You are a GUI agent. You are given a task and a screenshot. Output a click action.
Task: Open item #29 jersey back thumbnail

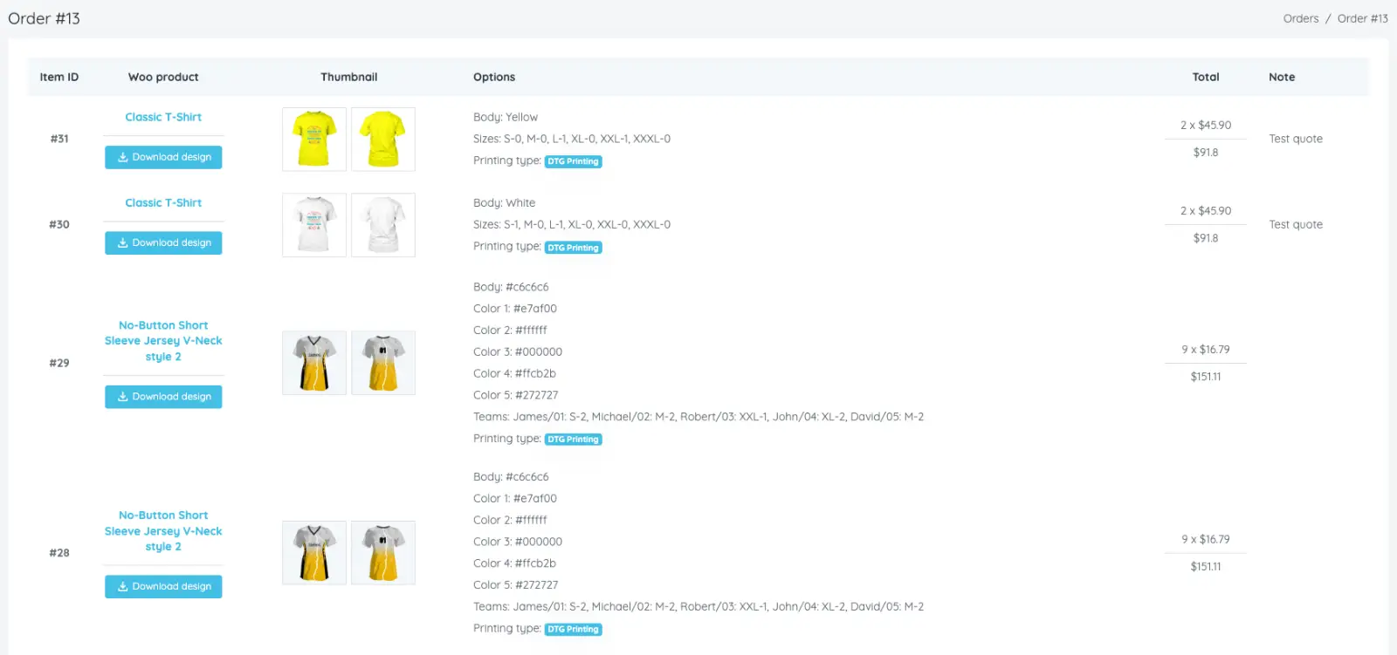[383, 363]
